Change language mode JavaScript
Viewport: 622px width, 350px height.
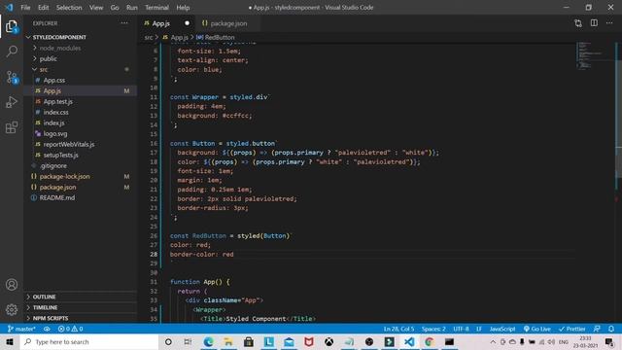502,329
